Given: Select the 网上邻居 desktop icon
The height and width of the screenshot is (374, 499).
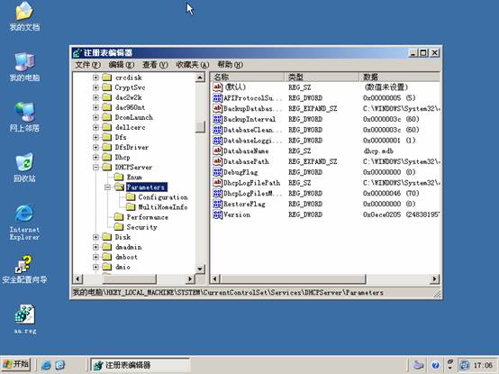Looking at the screenshot, I should point(24,117).
